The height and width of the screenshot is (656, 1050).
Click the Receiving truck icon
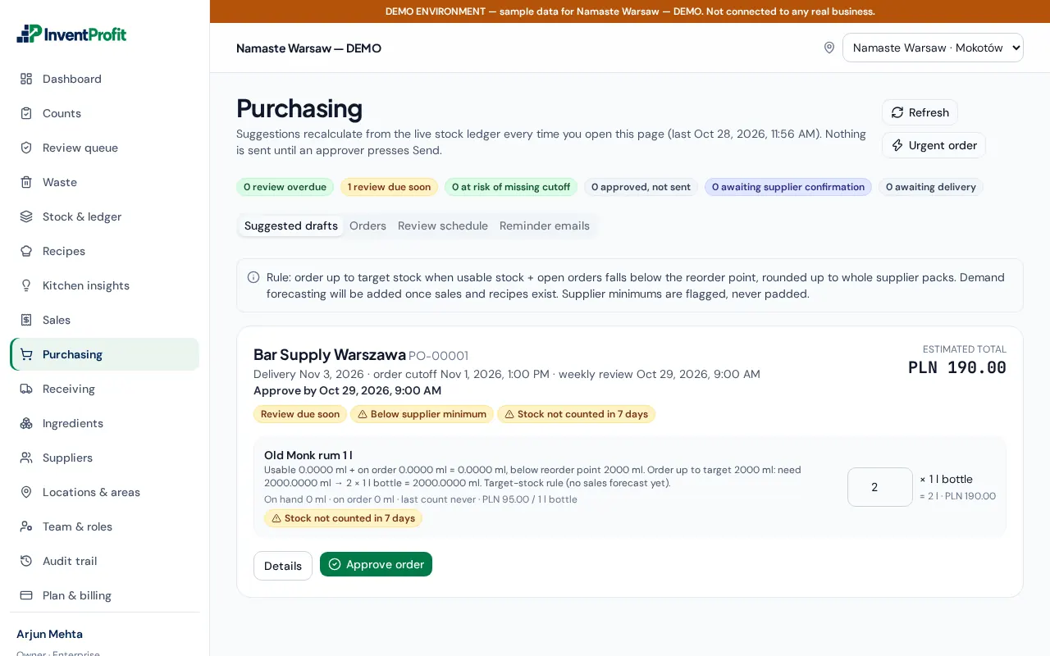pos(26,389)
